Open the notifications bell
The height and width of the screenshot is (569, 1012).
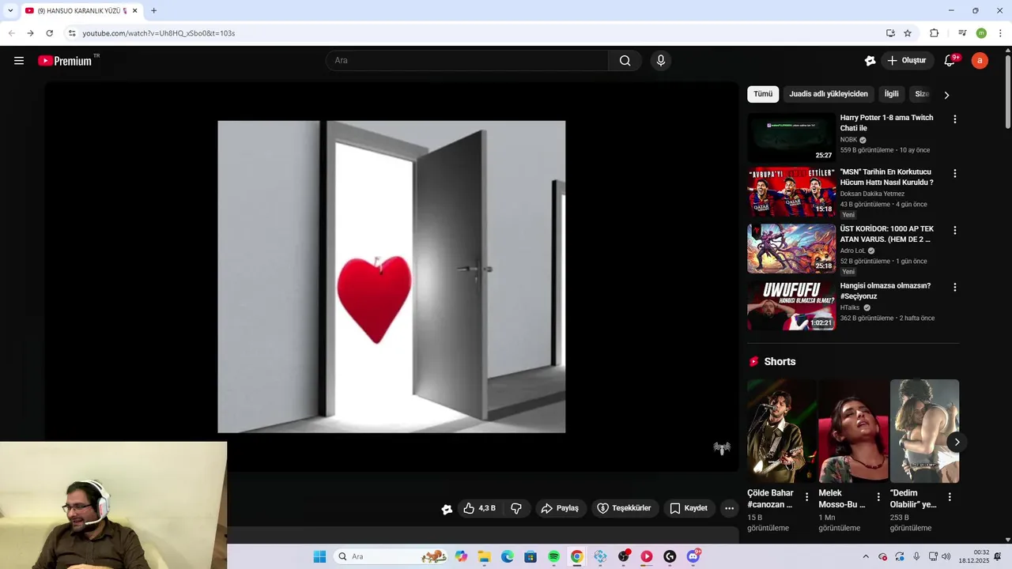[950, 61]
